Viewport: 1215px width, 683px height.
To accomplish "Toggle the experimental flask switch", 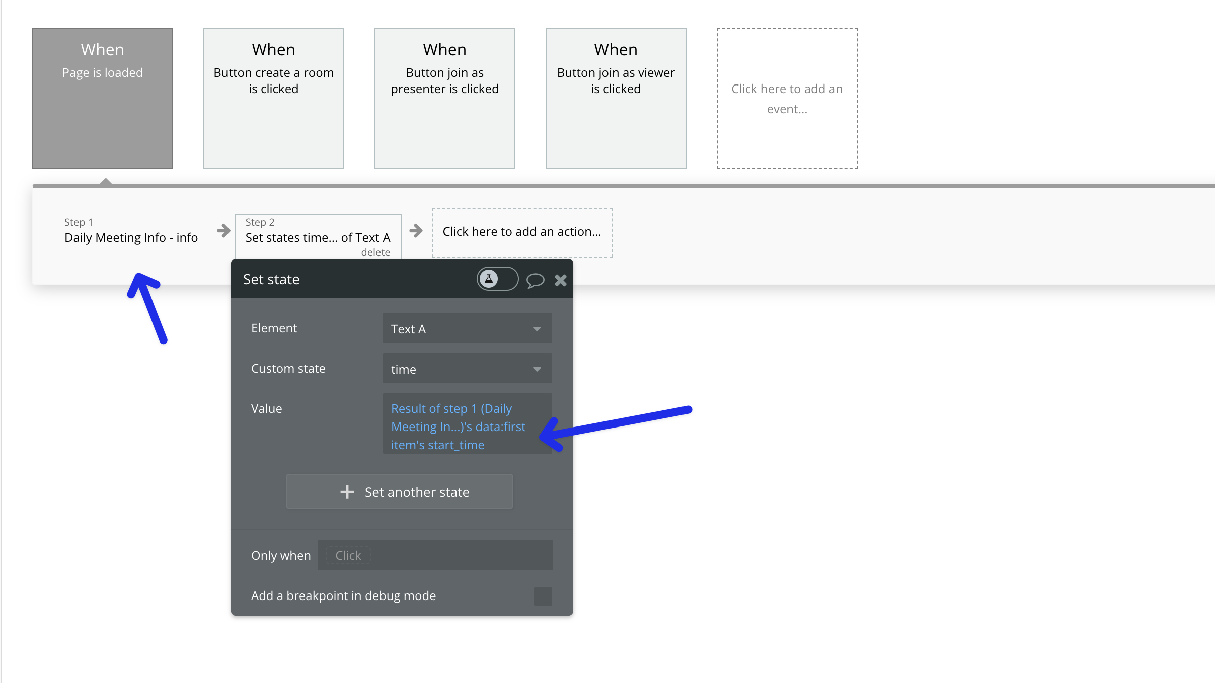I will tap(497, 279).
